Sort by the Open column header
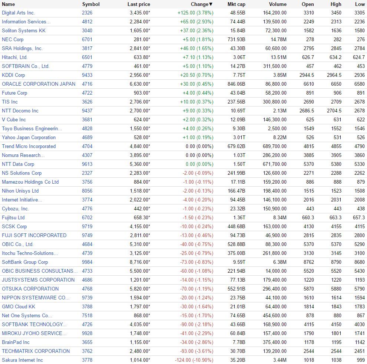Image resolution: width=367 pixels, height=364 pixels. coord(308,4)
